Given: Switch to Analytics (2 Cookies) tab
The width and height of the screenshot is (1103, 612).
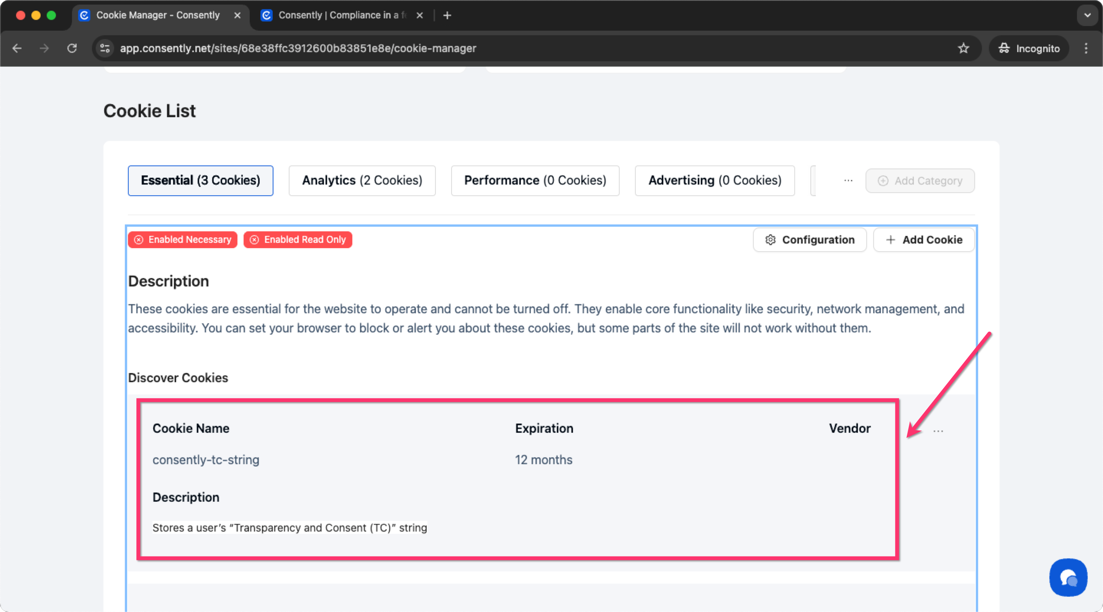Looking at the screenshot, I should (362, 181).
